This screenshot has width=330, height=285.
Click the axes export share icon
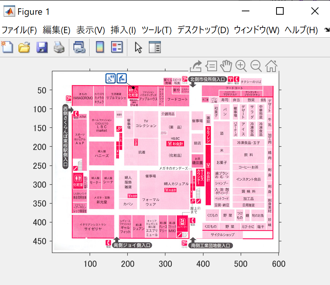pos(196,66)
